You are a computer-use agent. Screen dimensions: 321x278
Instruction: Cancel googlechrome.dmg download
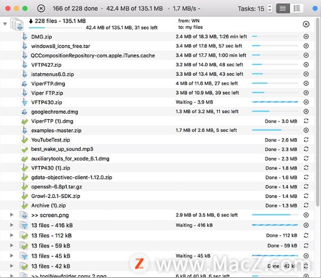coord(306,112)
